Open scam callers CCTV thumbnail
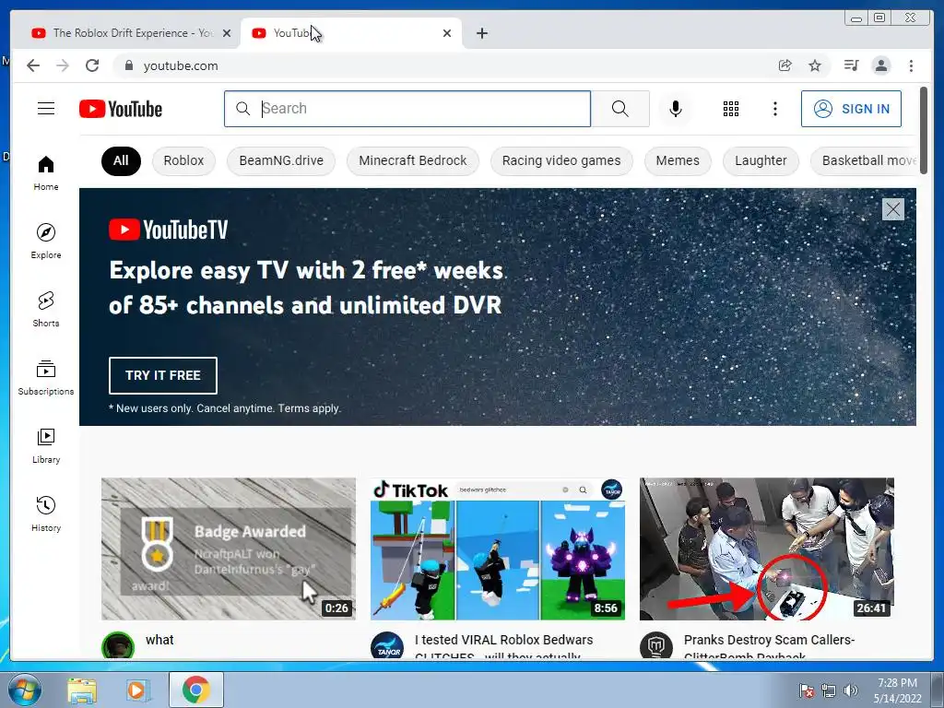 pyautogui.click(x=767, y=549)
